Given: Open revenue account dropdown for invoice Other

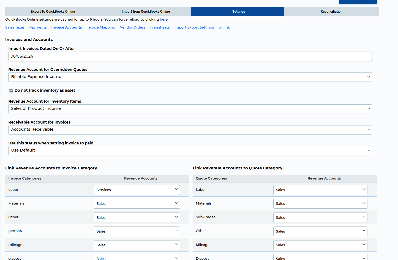Looking at the screenshot, I should (137, 217).
